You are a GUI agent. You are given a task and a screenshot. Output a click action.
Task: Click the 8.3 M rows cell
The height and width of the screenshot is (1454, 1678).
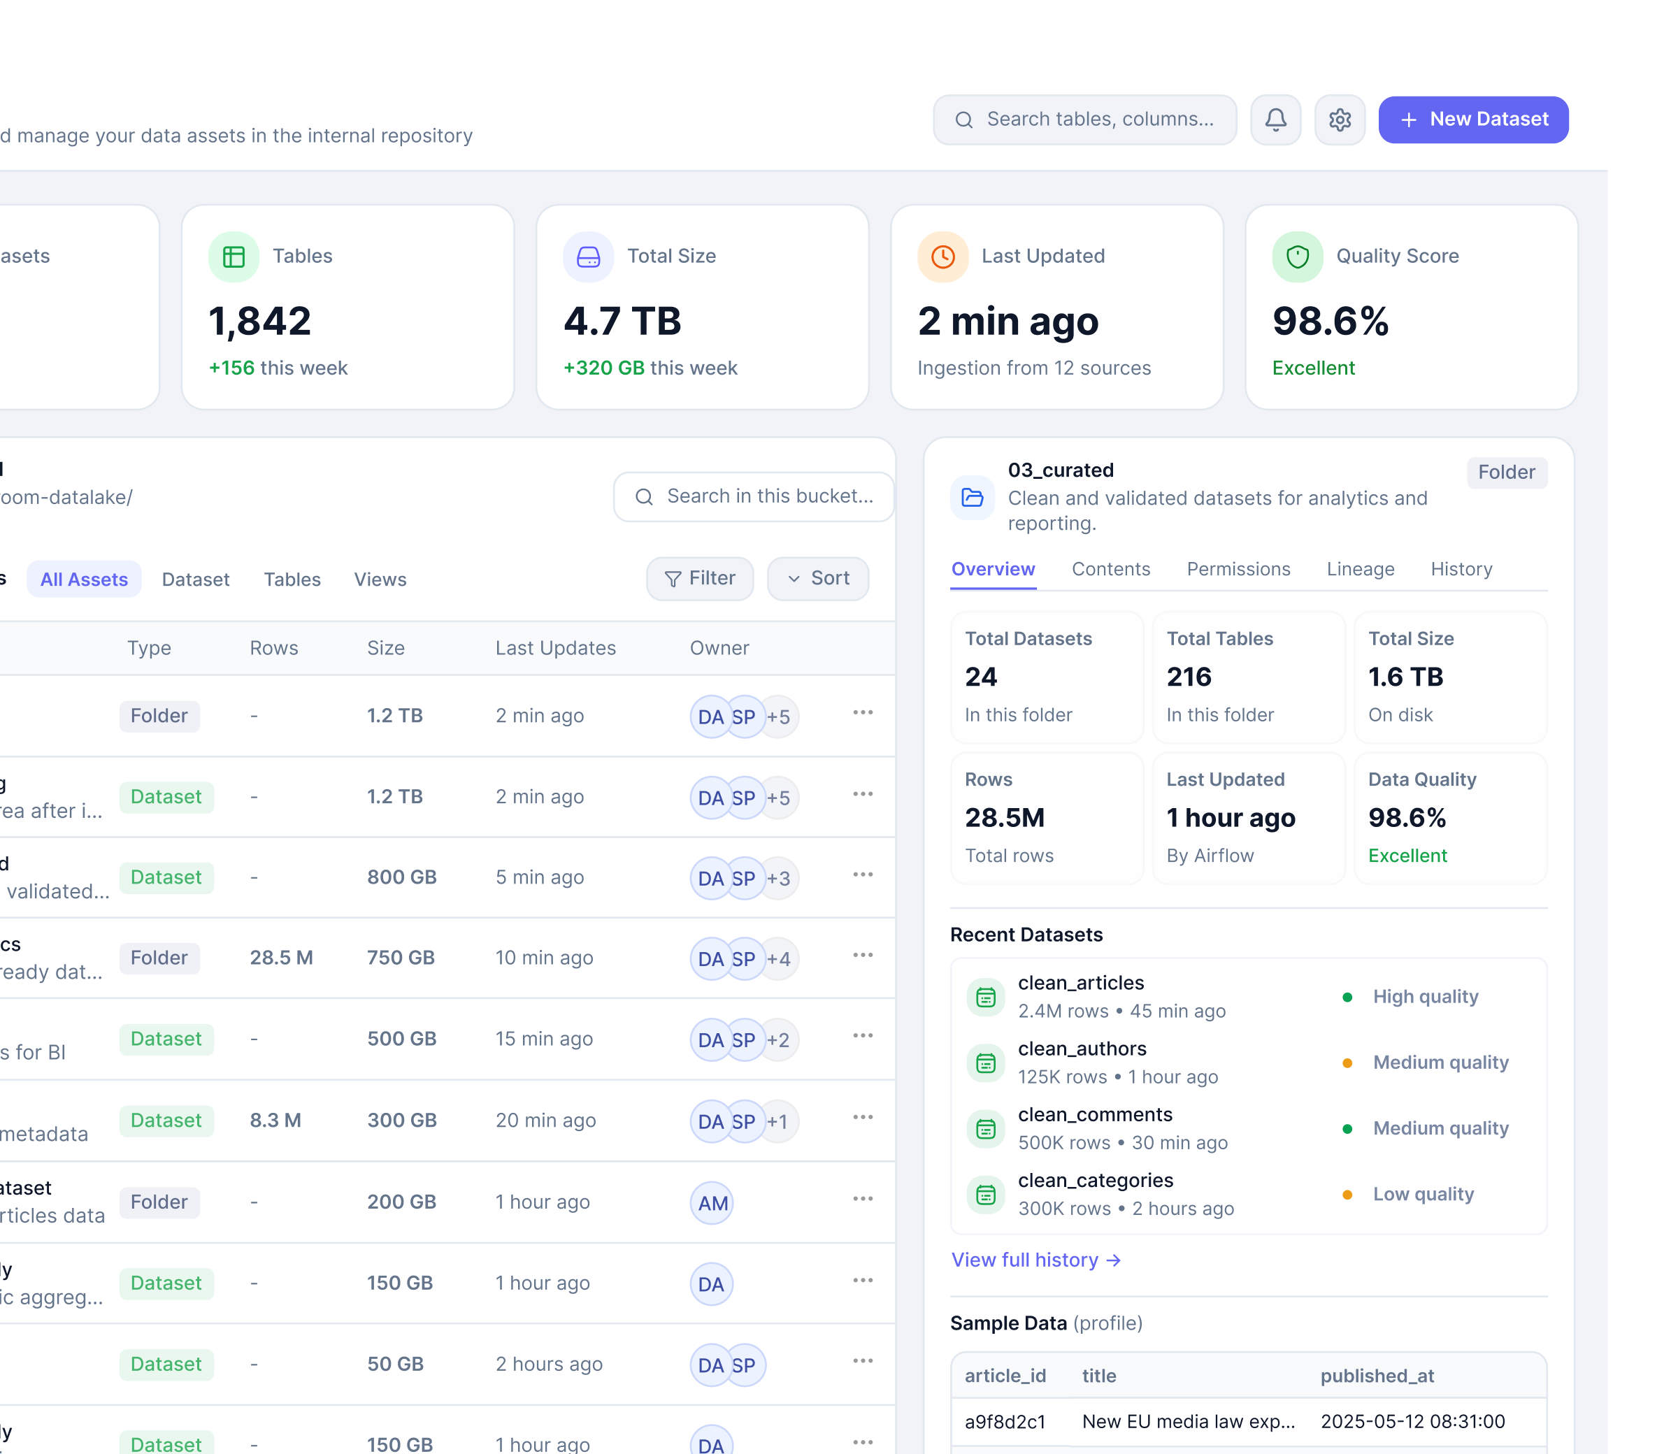(275, 1121)
